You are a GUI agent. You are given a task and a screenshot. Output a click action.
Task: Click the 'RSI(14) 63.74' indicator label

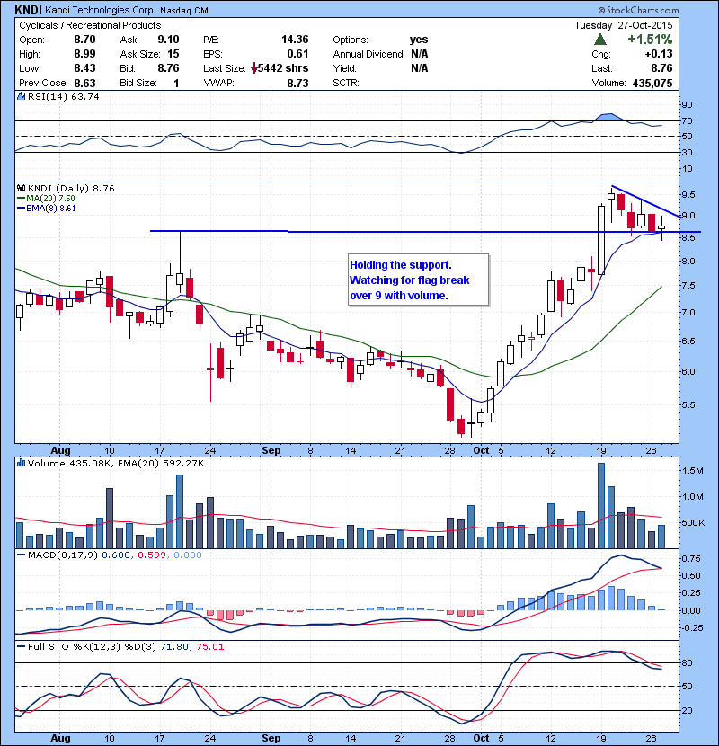[64, 96]
